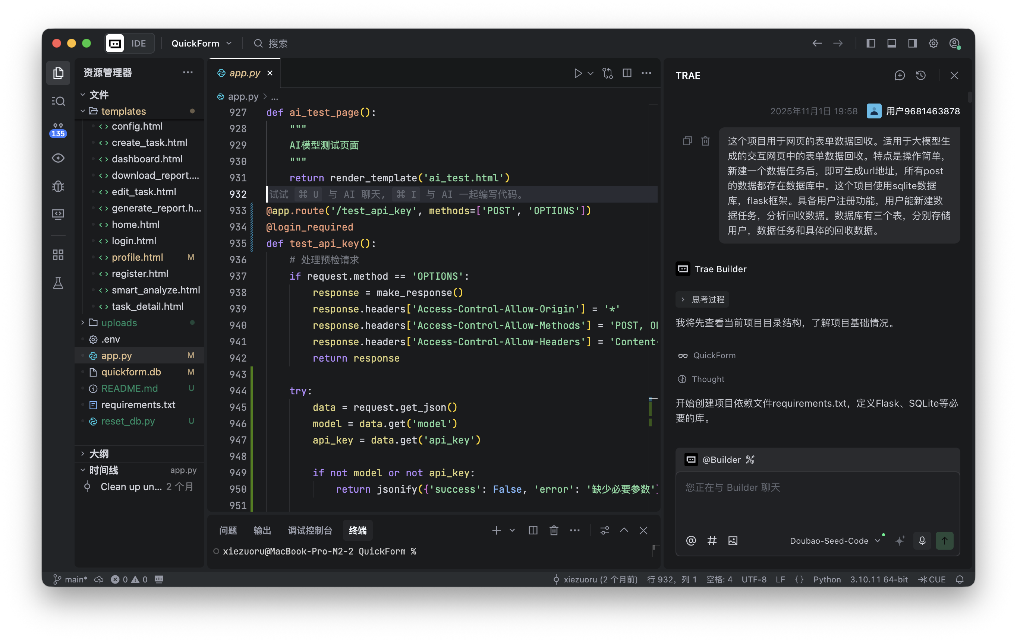Image resolution: width=1017 pixels, height=642 pixels.
Task: Open the testing flask icon
Action: pyautogui.click(x=58, y=283)
